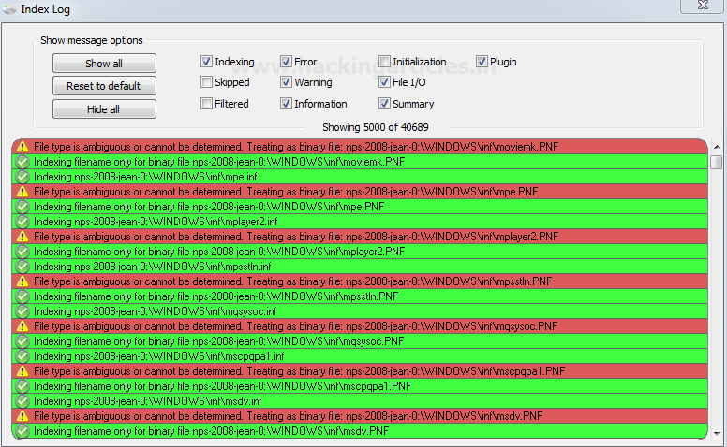This screenshot has width=727, height=447.
Task: Click Index Log window title icon
Action: (x=9, y=9)
